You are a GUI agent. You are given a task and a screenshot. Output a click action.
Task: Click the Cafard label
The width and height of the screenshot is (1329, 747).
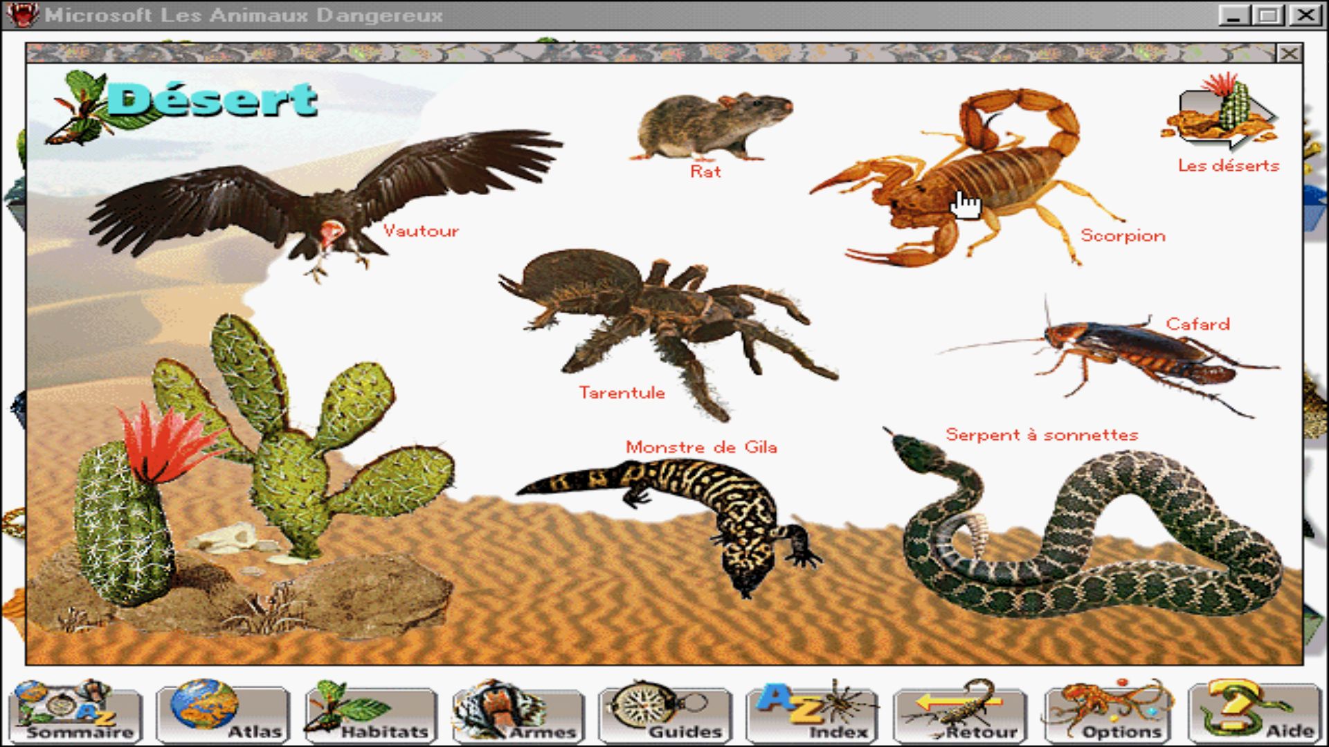point(1197,324)
